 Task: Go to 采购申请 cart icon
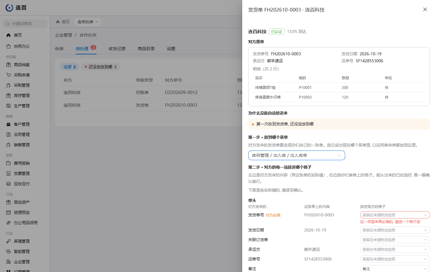coord(8,75)
